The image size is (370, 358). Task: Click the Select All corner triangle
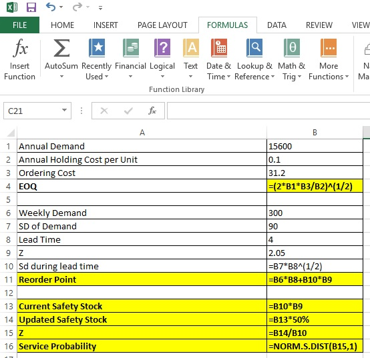(x=11, y=133)
